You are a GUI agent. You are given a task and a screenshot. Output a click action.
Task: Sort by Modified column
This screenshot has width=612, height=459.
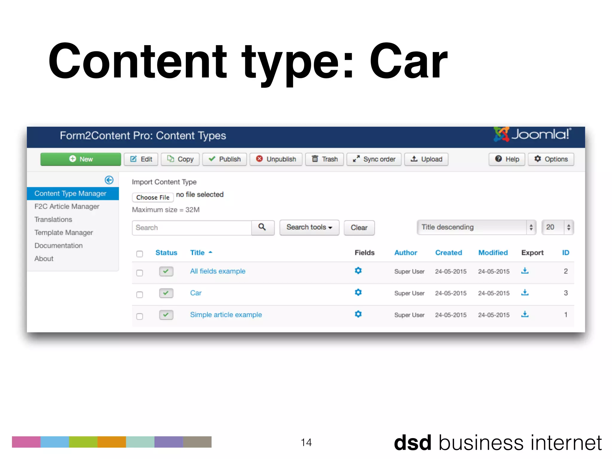point(493,253)
